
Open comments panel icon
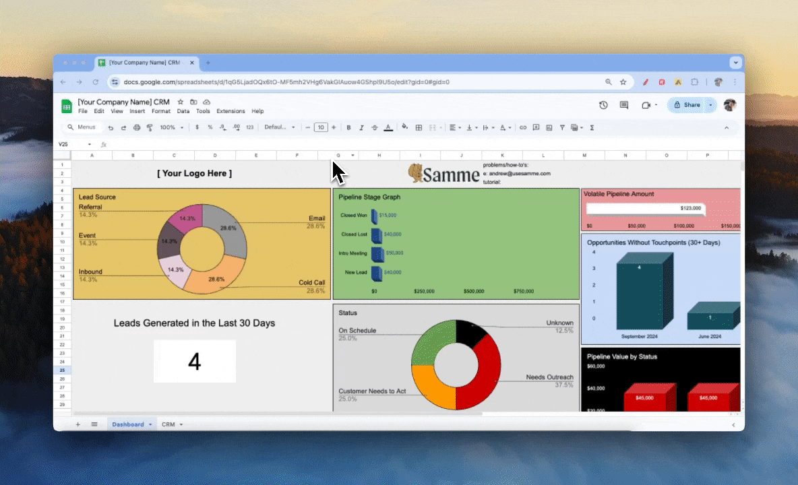click(624, 104)
